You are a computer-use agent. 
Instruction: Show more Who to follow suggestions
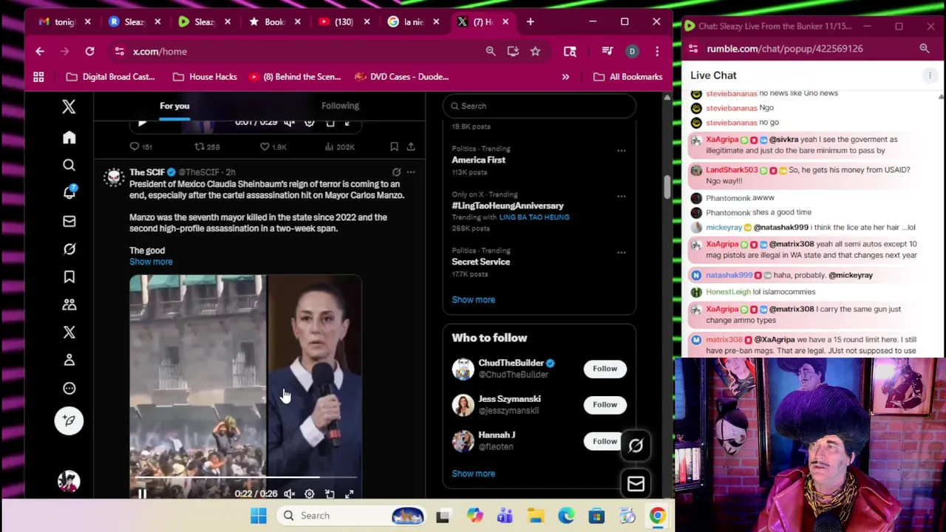(x=473, y=473)
